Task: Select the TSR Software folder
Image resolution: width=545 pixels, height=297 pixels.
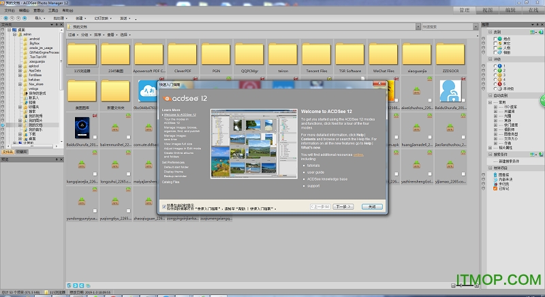Action: (x=350, y=54)
